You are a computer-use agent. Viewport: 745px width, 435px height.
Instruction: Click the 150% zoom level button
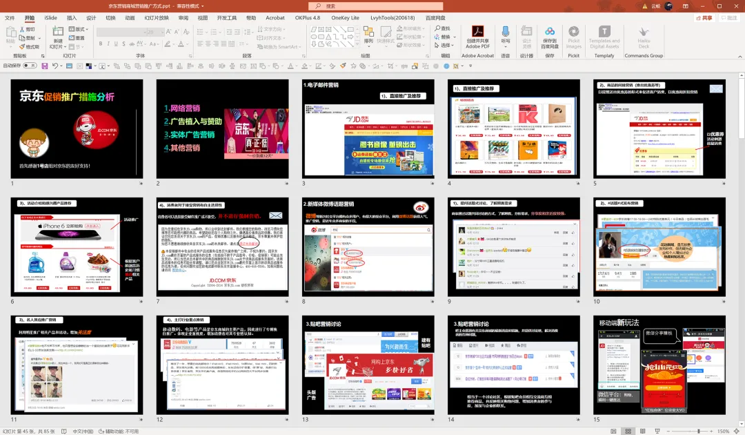point(723,431)
